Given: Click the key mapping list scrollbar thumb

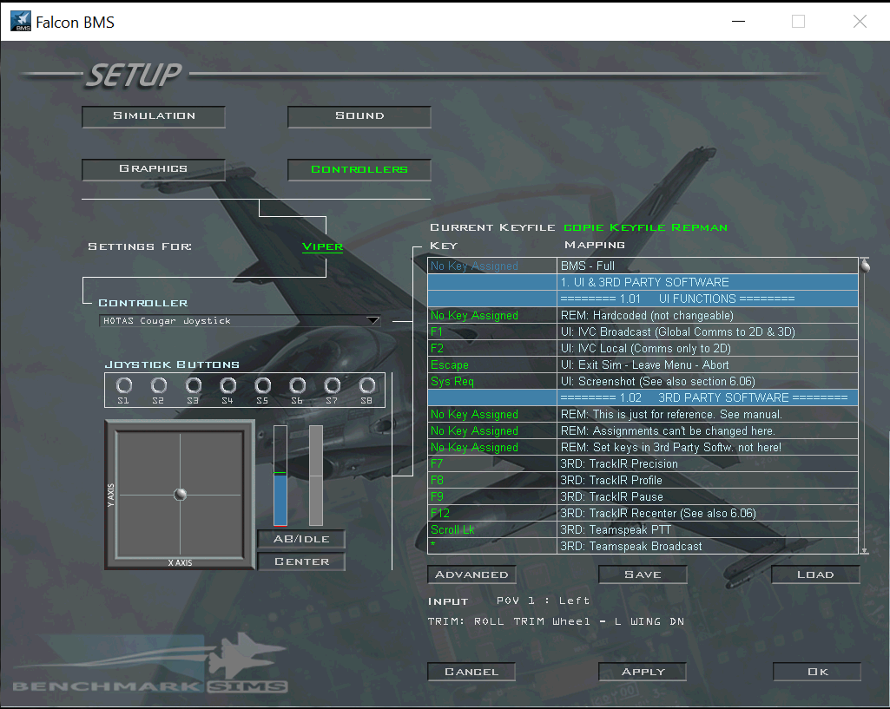Looking at the screenshot, I should pos(865,266).
